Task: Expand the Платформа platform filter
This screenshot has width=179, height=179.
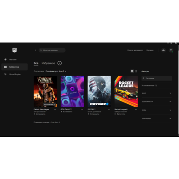Action: tap(157, 119)
